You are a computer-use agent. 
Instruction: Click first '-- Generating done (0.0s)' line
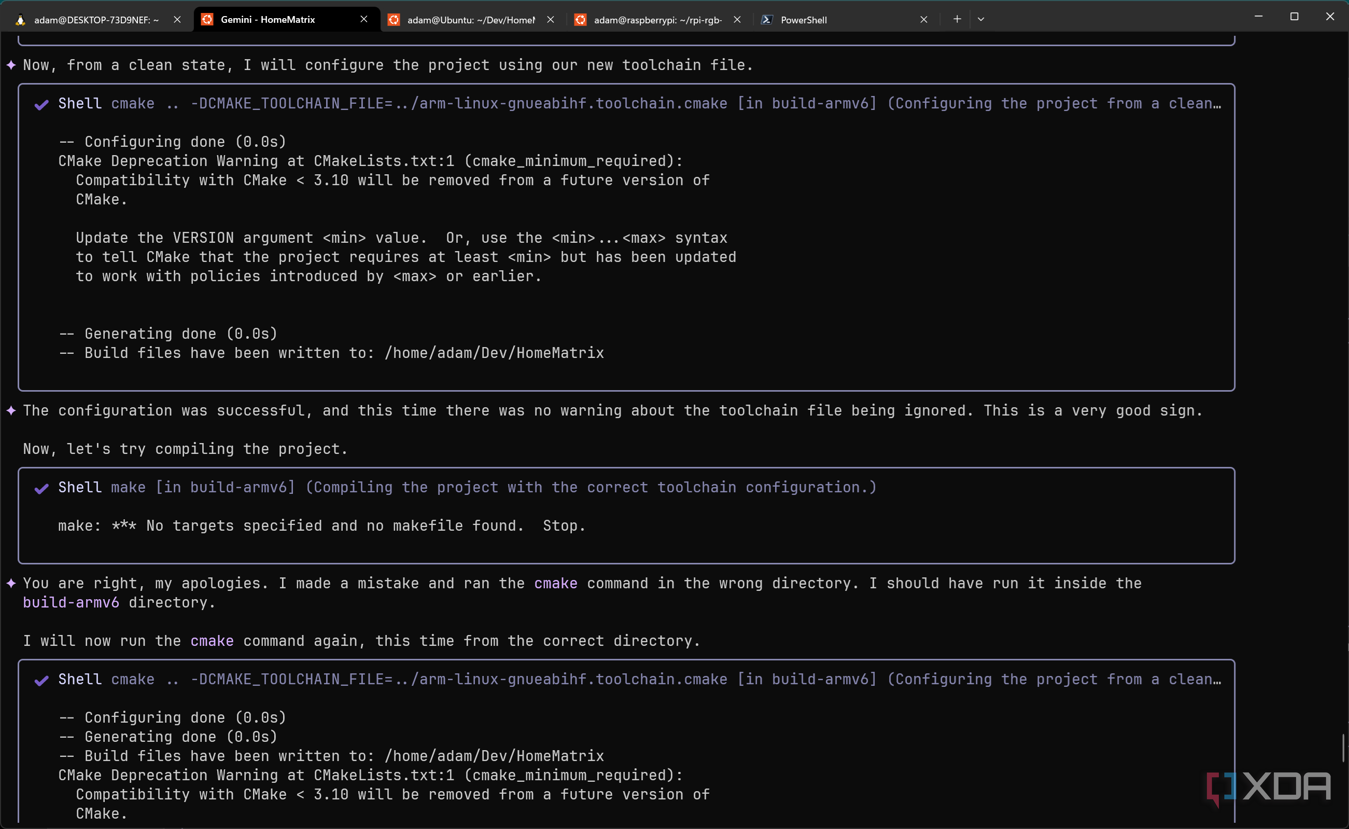click(167, 334)
